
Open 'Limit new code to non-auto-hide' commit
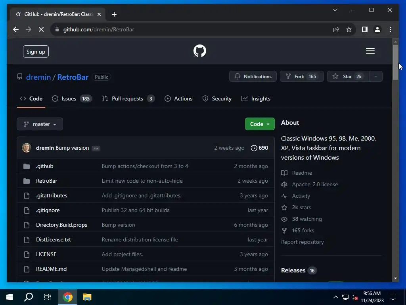(x=142, y=181)
